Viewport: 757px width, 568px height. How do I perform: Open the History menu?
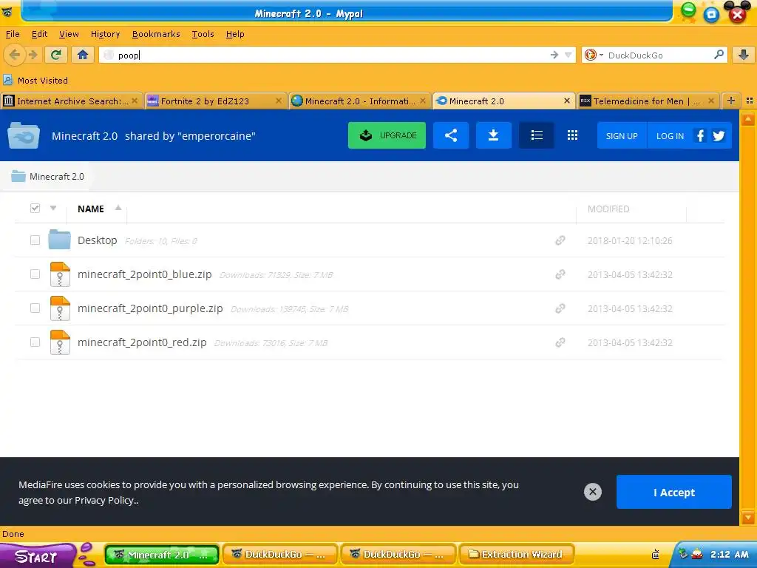pos(105,34)
